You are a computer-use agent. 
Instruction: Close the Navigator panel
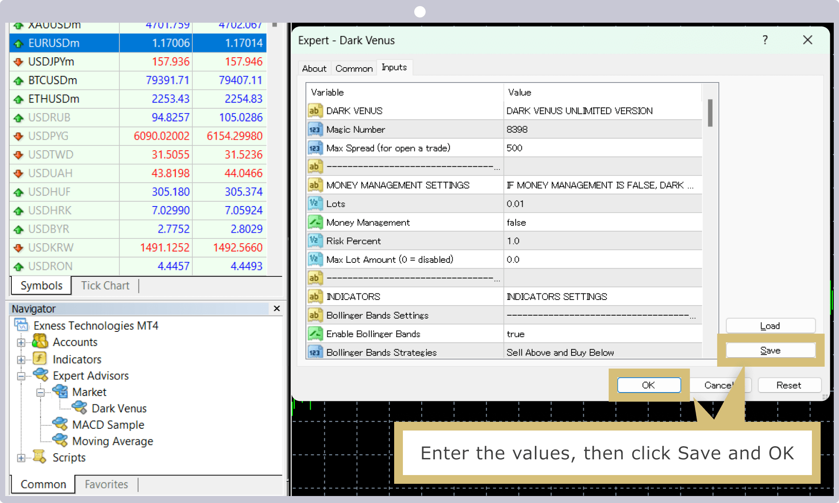click(277, 309)
